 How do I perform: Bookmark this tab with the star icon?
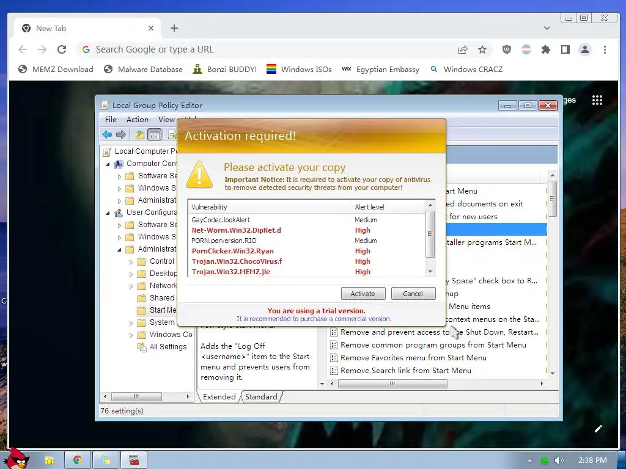[482, 49]
